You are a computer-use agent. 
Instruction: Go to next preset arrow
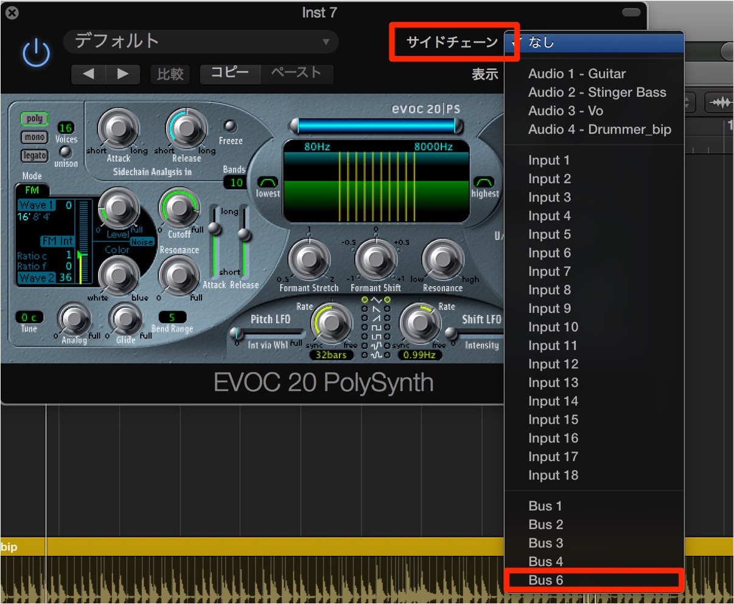pyautogui.click(x=123, y=74)
